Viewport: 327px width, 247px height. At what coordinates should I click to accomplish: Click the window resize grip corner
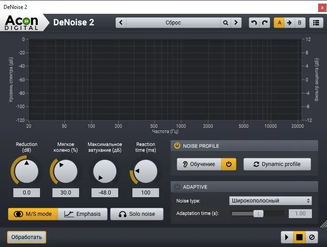[x=323, y=224]
